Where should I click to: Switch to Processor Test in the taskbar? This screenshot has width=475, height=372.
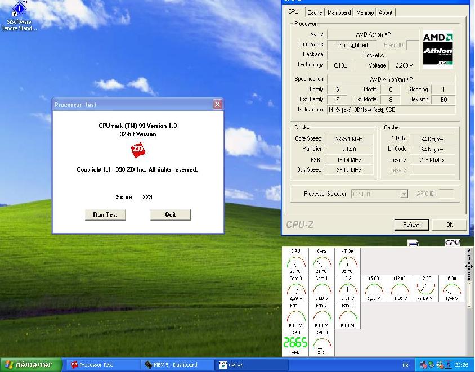point(102,365)
